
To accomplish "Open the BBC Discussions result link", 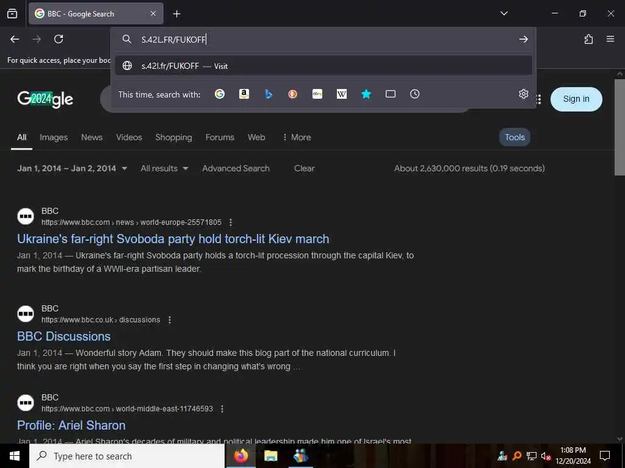I will (63, 336).
